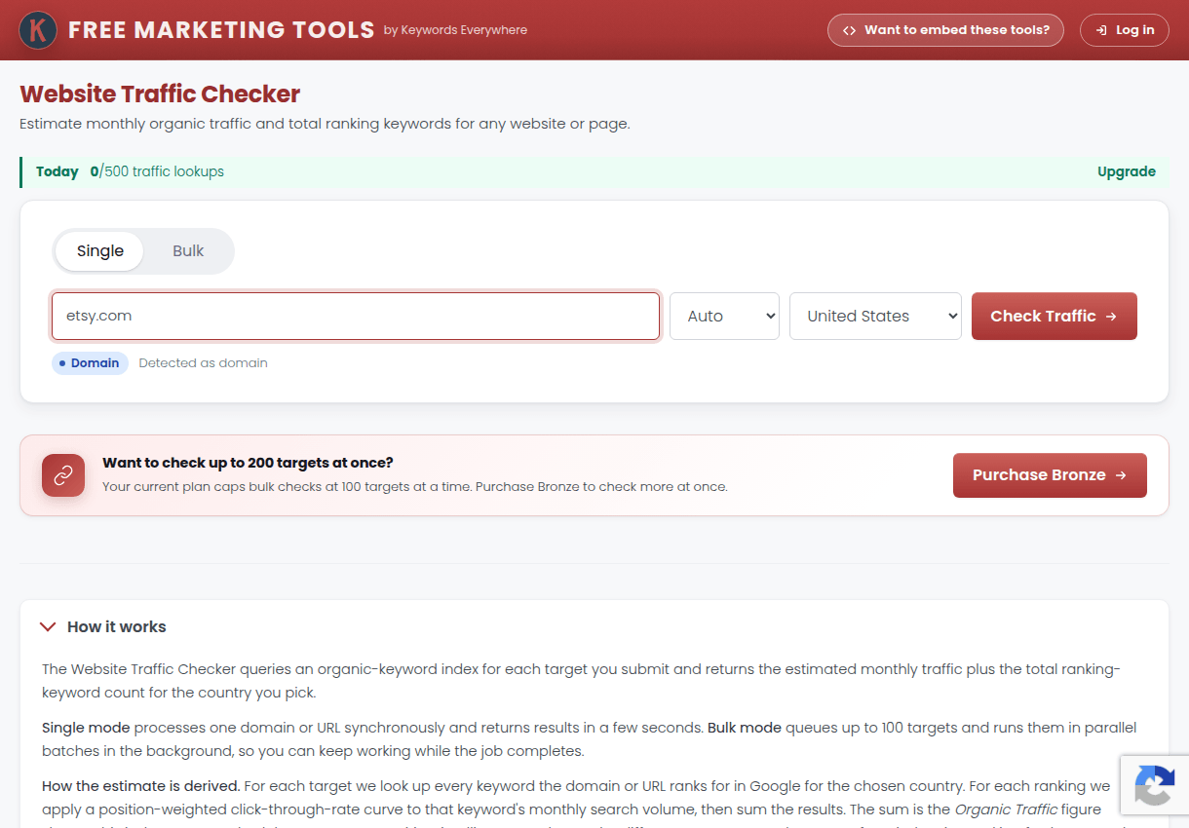Switch to the Bulk tab
This screenshot has width=1189, height=828.
click(x=188, y=251)
